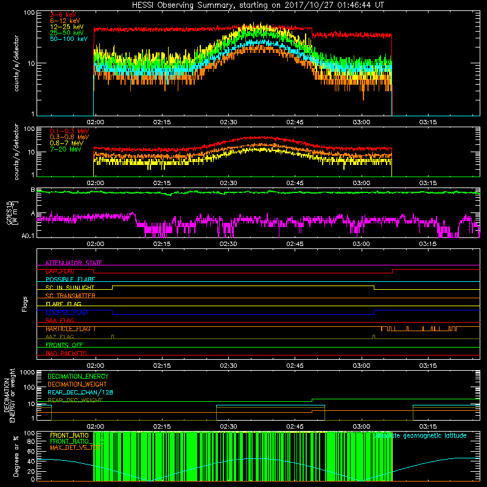Select the 7-20 MeV legend label
This screenshot has width=487, height=487.
[x=65, y=149]
